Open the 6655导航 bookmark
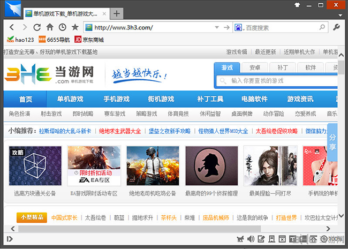The image size is (348, 249). pos(54,40)
